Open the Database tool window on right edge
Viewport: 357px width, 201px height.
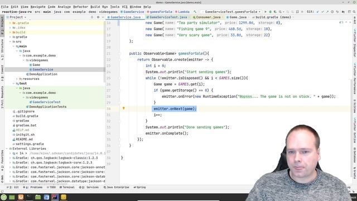coord(355,155)
